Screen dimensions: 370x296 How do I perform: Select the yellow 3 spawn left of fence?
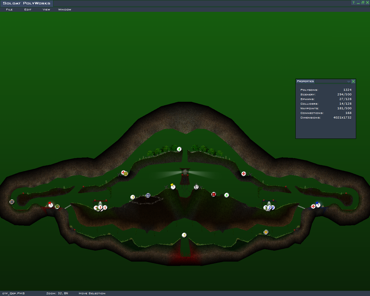click(133, 197)
